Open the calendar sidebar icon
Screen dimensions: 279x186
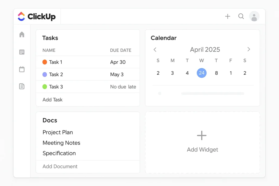(x=22, y=69)
